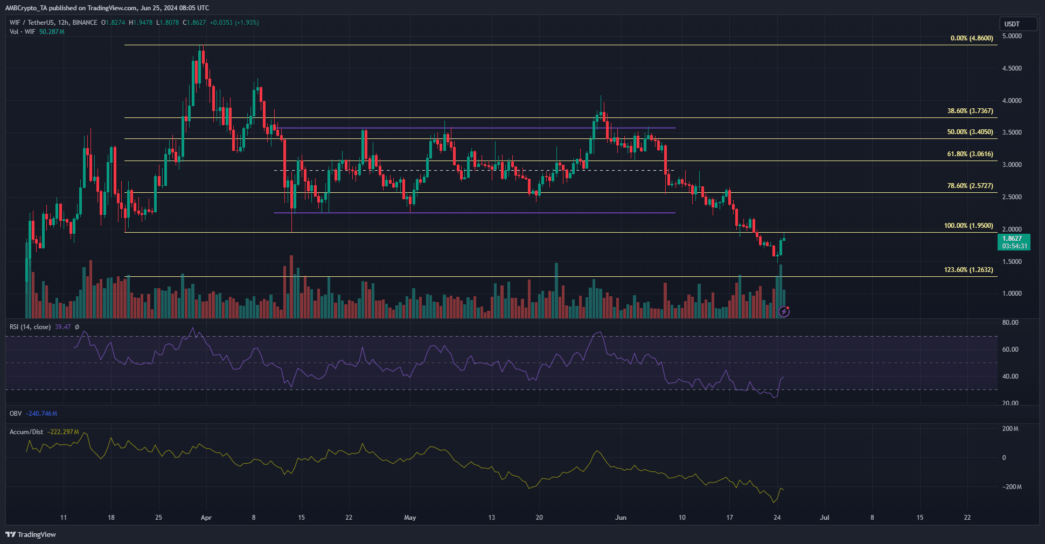Screen dimensions: 1045x544
Task: Select the RSI (14, close) indicator label
Action: click(x=30, y=327)
